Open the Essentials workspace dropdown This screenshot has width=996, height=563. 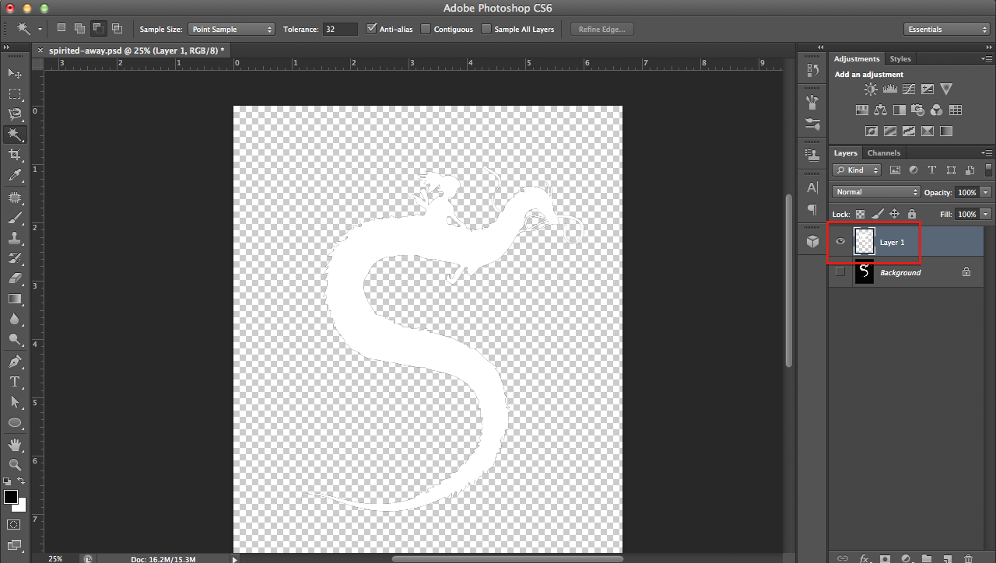point(948,29)
